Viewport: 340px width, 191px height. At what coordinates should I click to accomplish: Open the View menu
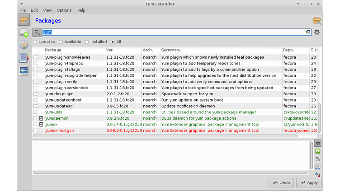coord(47,10)
